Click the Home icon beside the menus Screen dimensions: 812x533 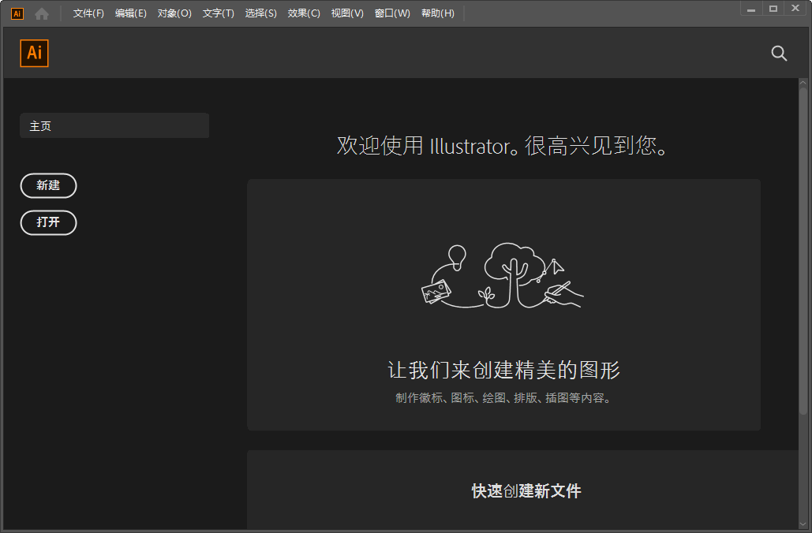(42, 13)
